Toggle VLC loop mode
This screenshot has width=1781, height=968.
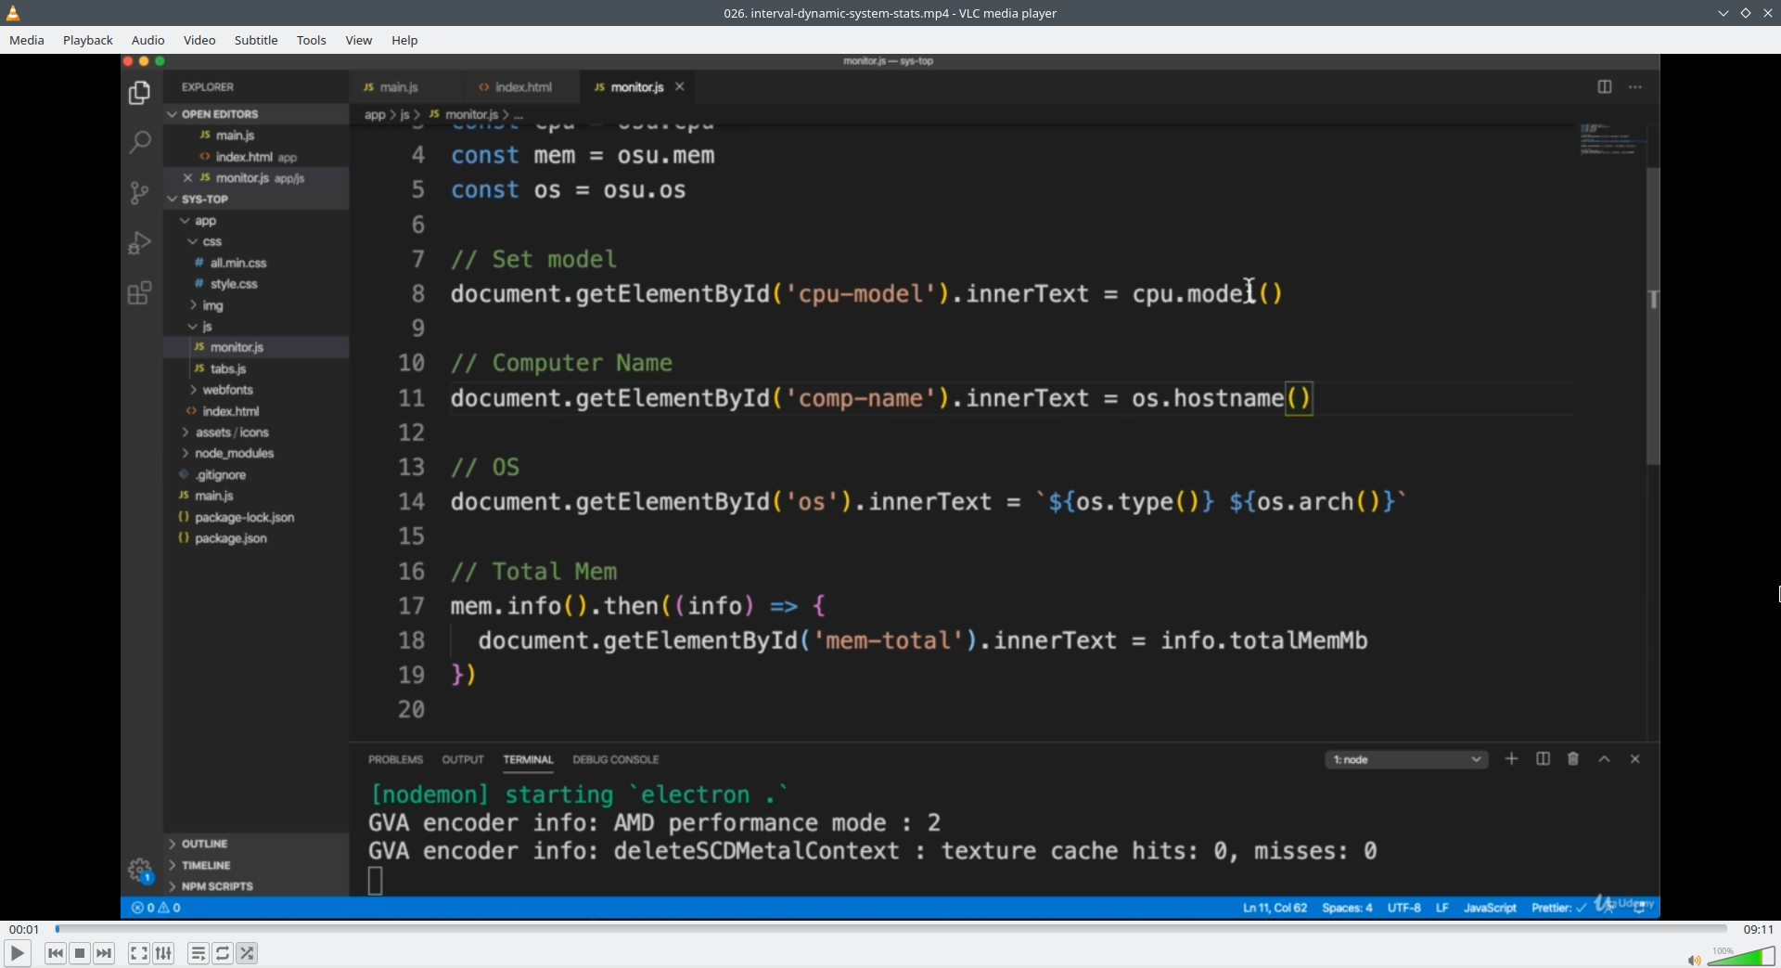(223, 953)
